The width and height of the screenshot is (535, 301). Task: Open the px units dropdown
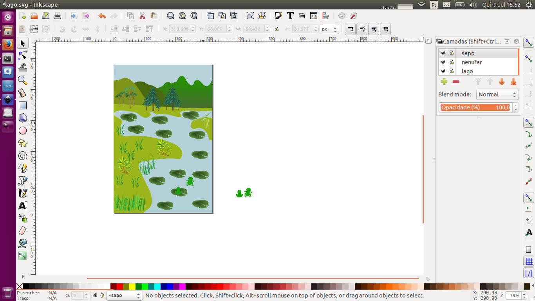[329, 29]
